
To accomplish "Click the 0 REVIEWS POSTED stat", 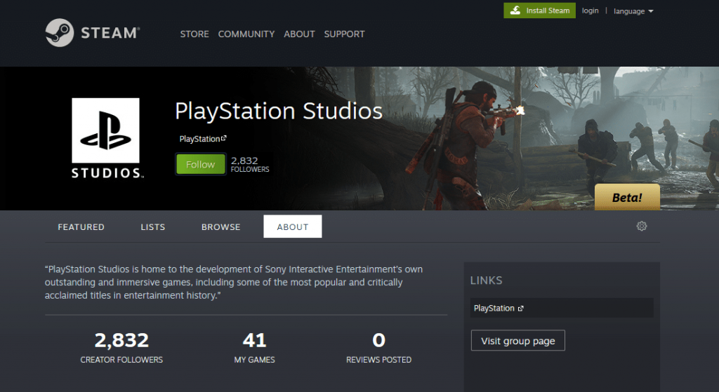I will (x=378, y=347).
